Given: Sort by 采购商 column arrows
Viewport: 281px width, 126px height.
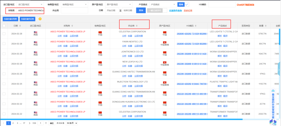Looking at the screenshot, I should pyautogui.click(x=72, y=26).
